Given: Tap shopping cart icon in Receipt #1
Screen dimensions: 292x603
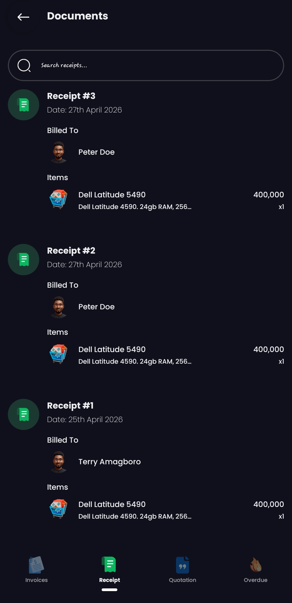Looking at the screenshot, I should [x=58, y=509].
